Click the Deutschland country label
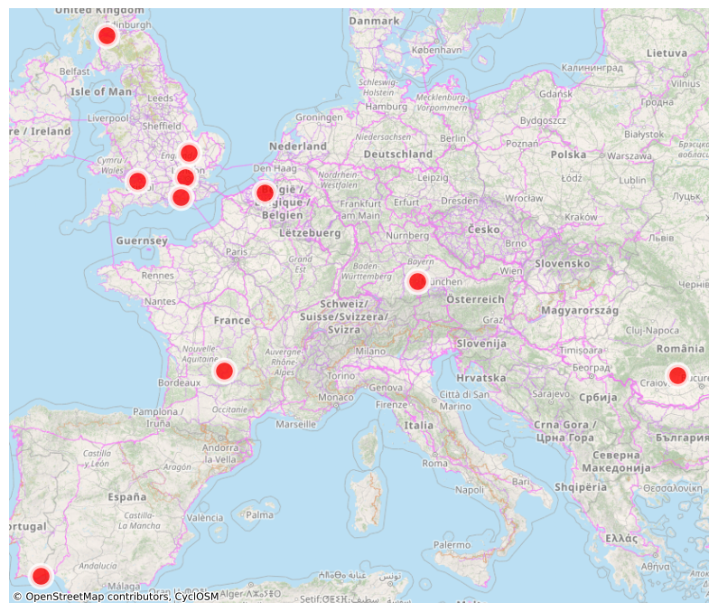Screen dimensions: 718x612 (x=398, y=154)
